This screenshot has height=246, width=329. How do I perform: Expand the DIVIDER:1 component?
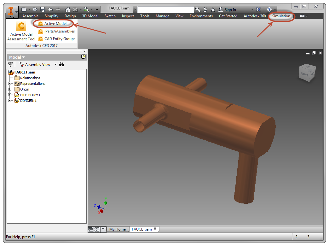tap(10, 101)
